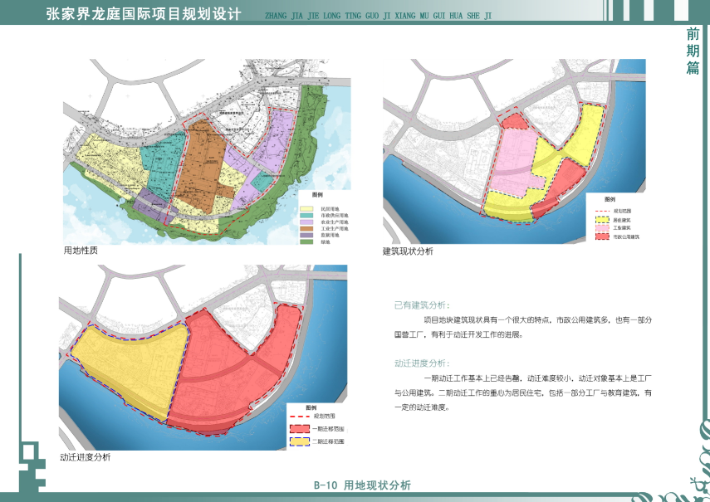
Task: Click the red dashed 规划范围 line in the building legend
Action: [602, 212]
